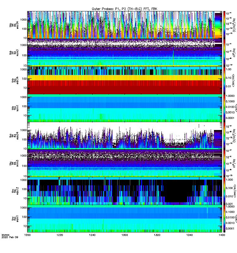The width and height of the screenshot is (237, 253).
Task: Click the color bar of thc eac34 panel
Action: coord(224,136)
